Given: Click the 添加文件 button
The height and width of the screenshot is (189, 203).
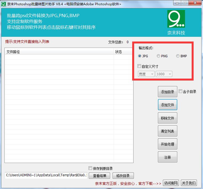Looking at the screenshot, I should pyautogui.click(x=168, y=105).
